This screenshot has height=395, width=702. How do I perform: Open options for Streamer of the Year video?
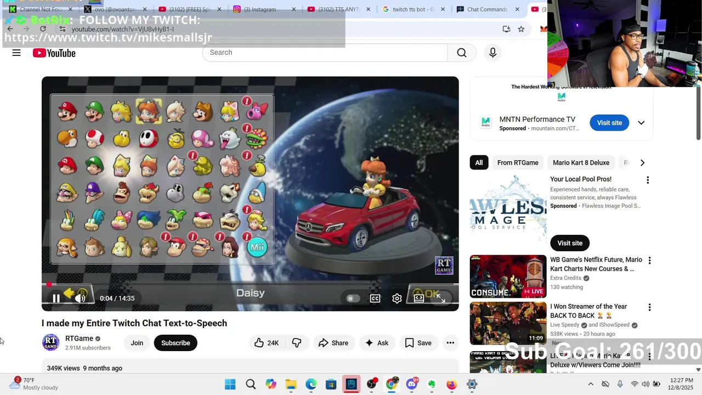pyautogui.click(x=649, y=308)
